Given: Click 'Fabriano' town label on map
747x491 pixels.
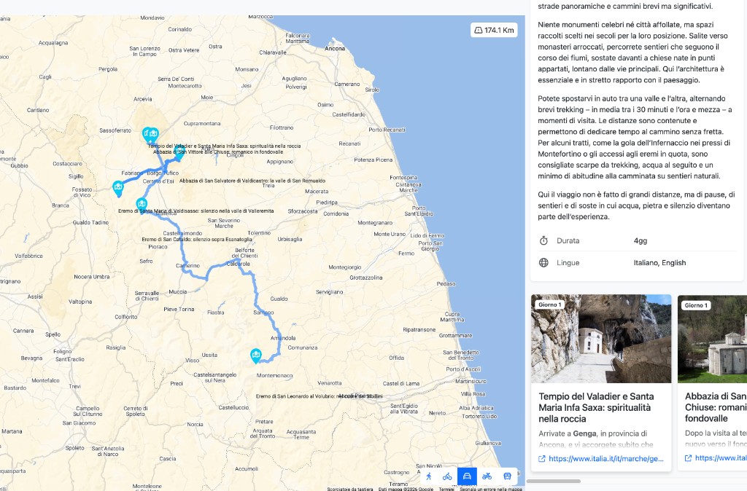Looking at the screenshot, I should pos(133,173).
